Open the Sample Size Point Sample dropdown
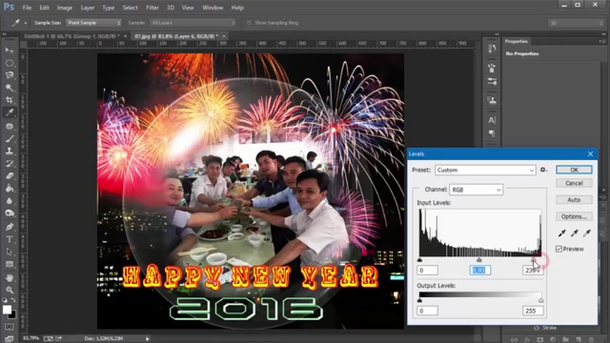This screenshot has height=343, width=610. [93, 23]
